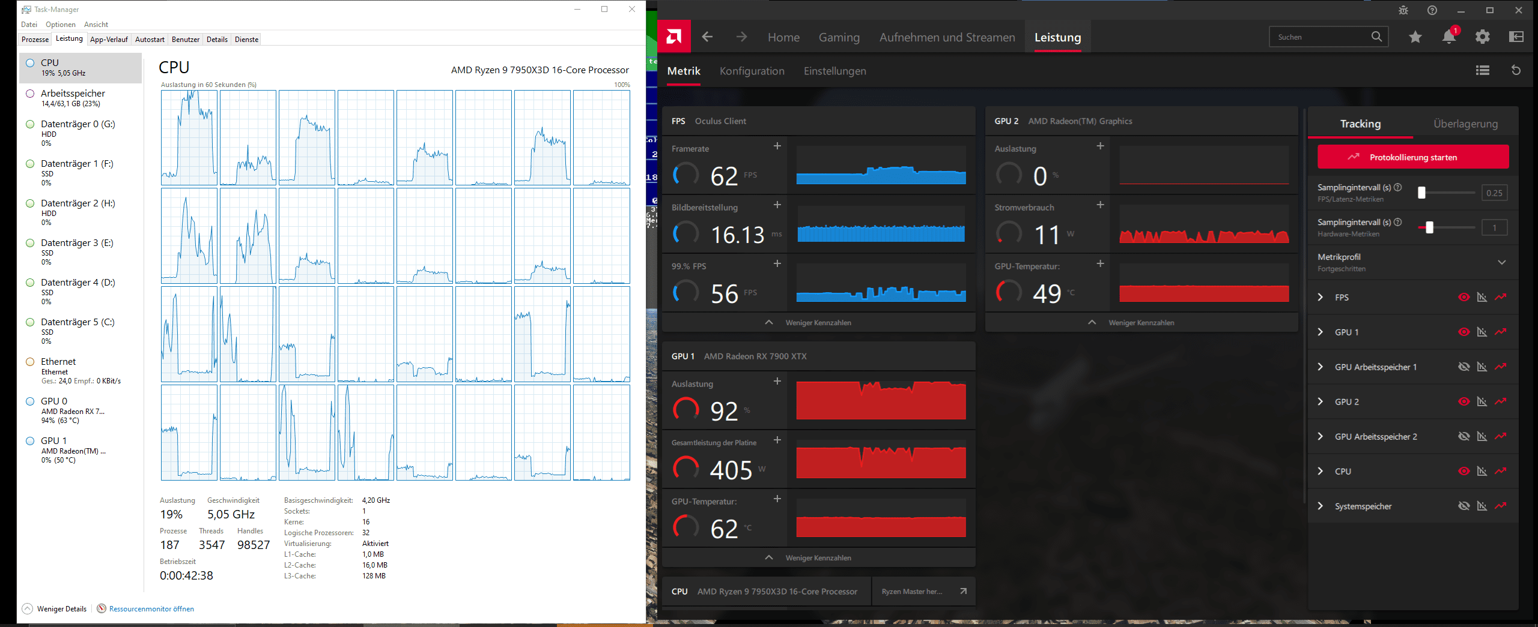Expand the GPU Arbeitsspeicher 1 chevron
Image resolution: width=1538 pixels, height=627 pixels.
pyautogui.click(x=1320, y=367)
